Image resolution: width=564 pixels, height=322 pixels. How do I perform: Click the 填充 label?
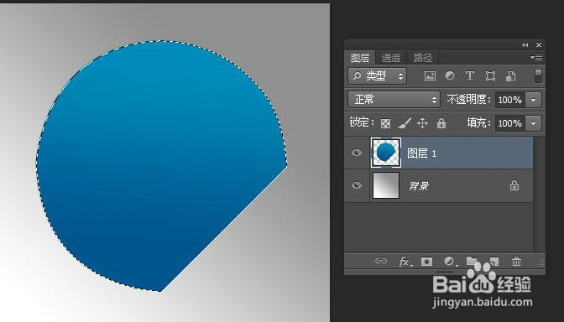coord(478,123)
